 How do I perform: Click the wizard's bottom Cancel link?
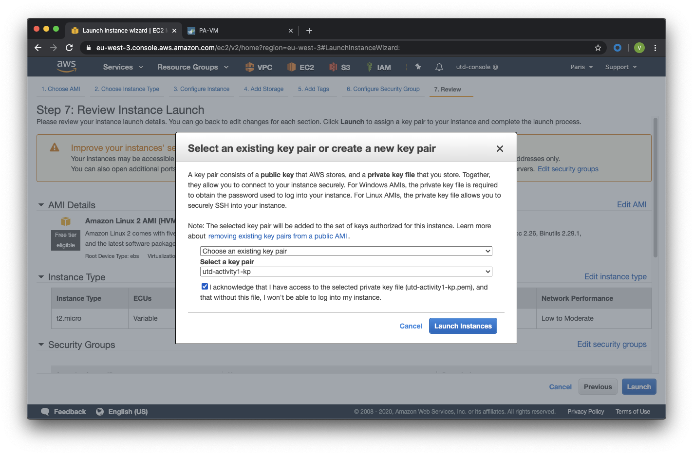pos(561,387)
